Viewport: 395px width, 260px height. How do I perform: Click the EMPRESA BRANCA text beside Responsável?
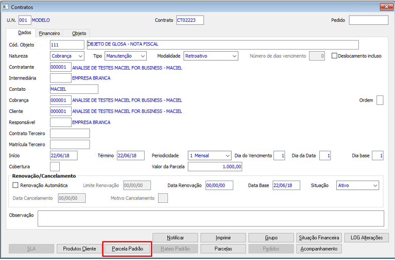coord(91,122)
